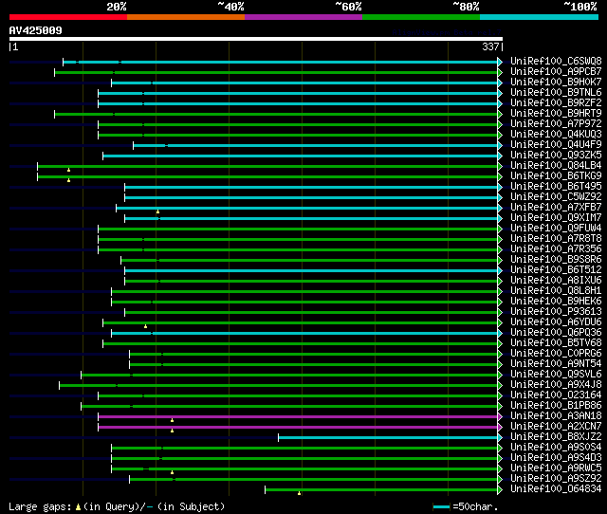Click the orange ~40% identity legend segment
The width and height of the screenshot is (607, 514).
coord(186,17)
